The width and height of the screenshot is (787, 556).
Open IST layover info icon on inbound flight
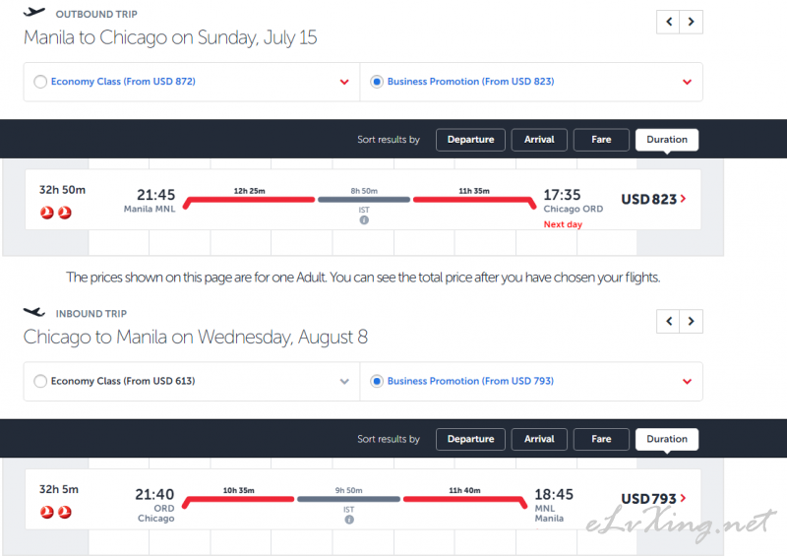click(x=349, y=520)
